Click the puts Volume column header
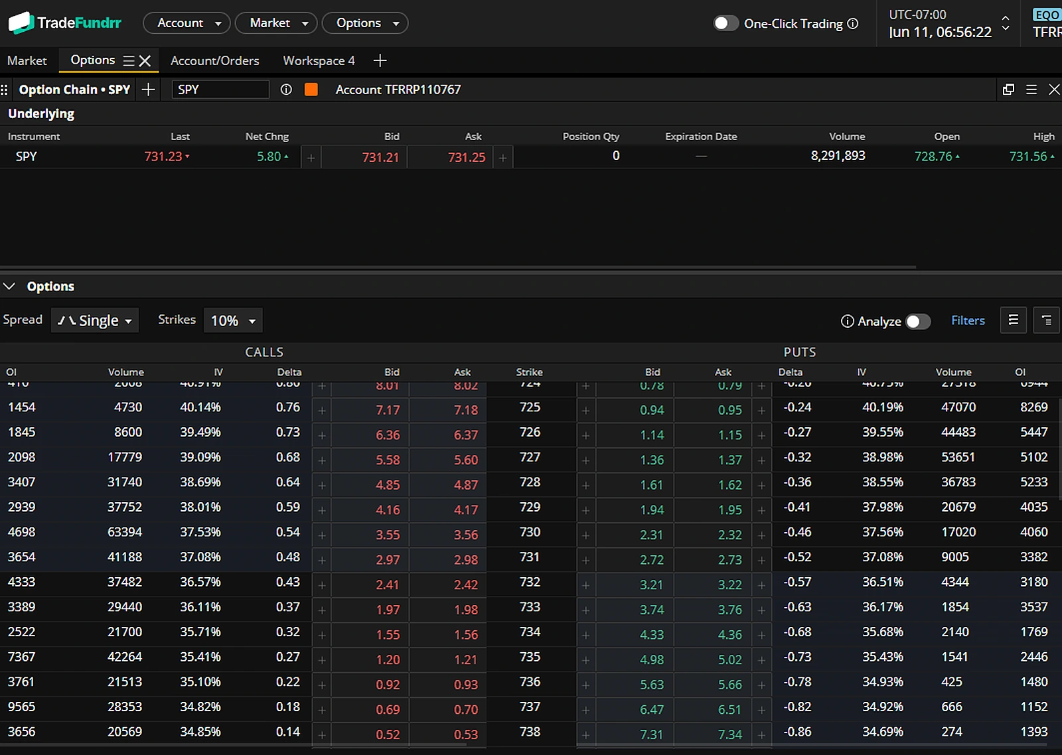The height and width of the screenshot is (755, 1062). [954, 372]
